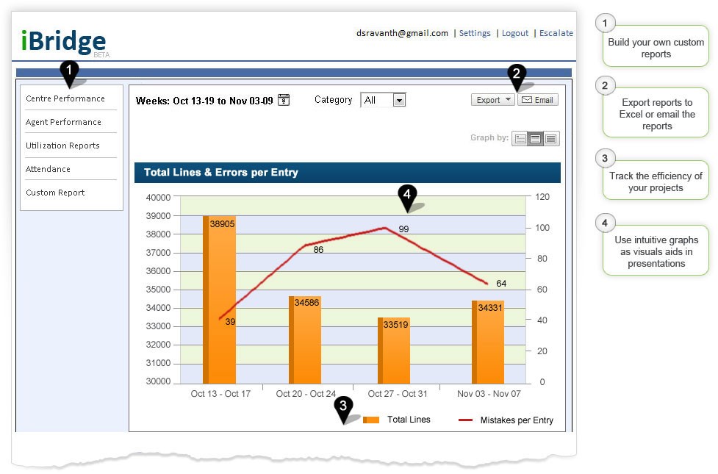Open Agent Performance report
Viewport: 718px width, 474px height.
[63, 122]
